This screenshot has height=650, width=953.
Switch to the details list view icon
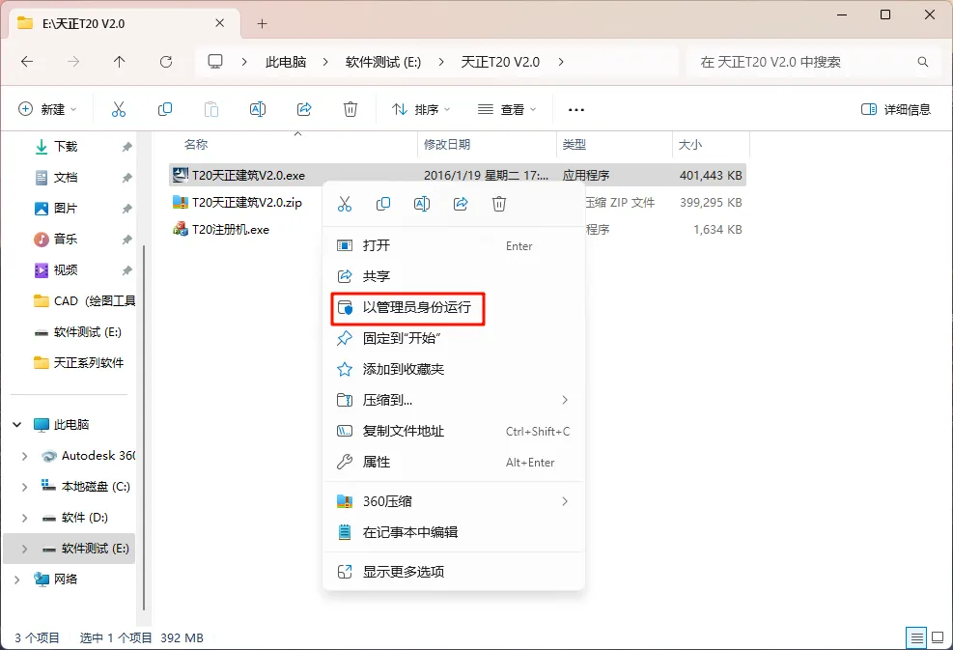(916, 637)
